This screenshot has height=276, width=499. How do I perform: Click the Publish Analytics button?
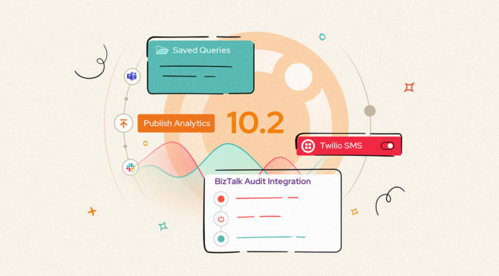[x=176, y=123]
